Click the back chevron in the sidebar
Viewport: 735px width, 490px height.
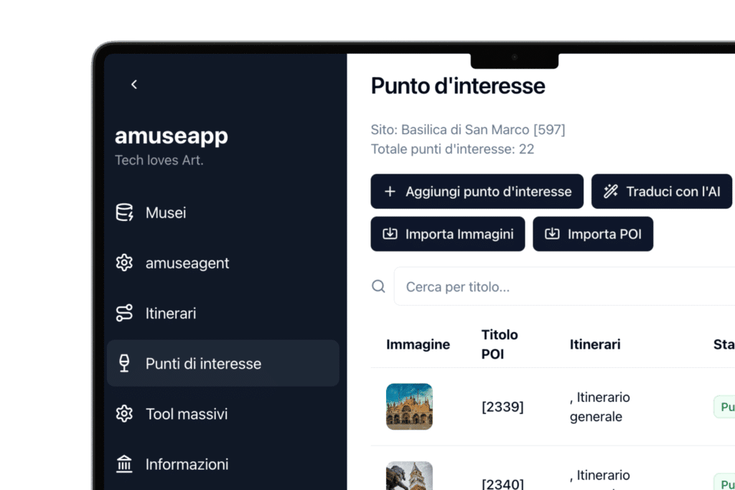[x=134, y=85]
